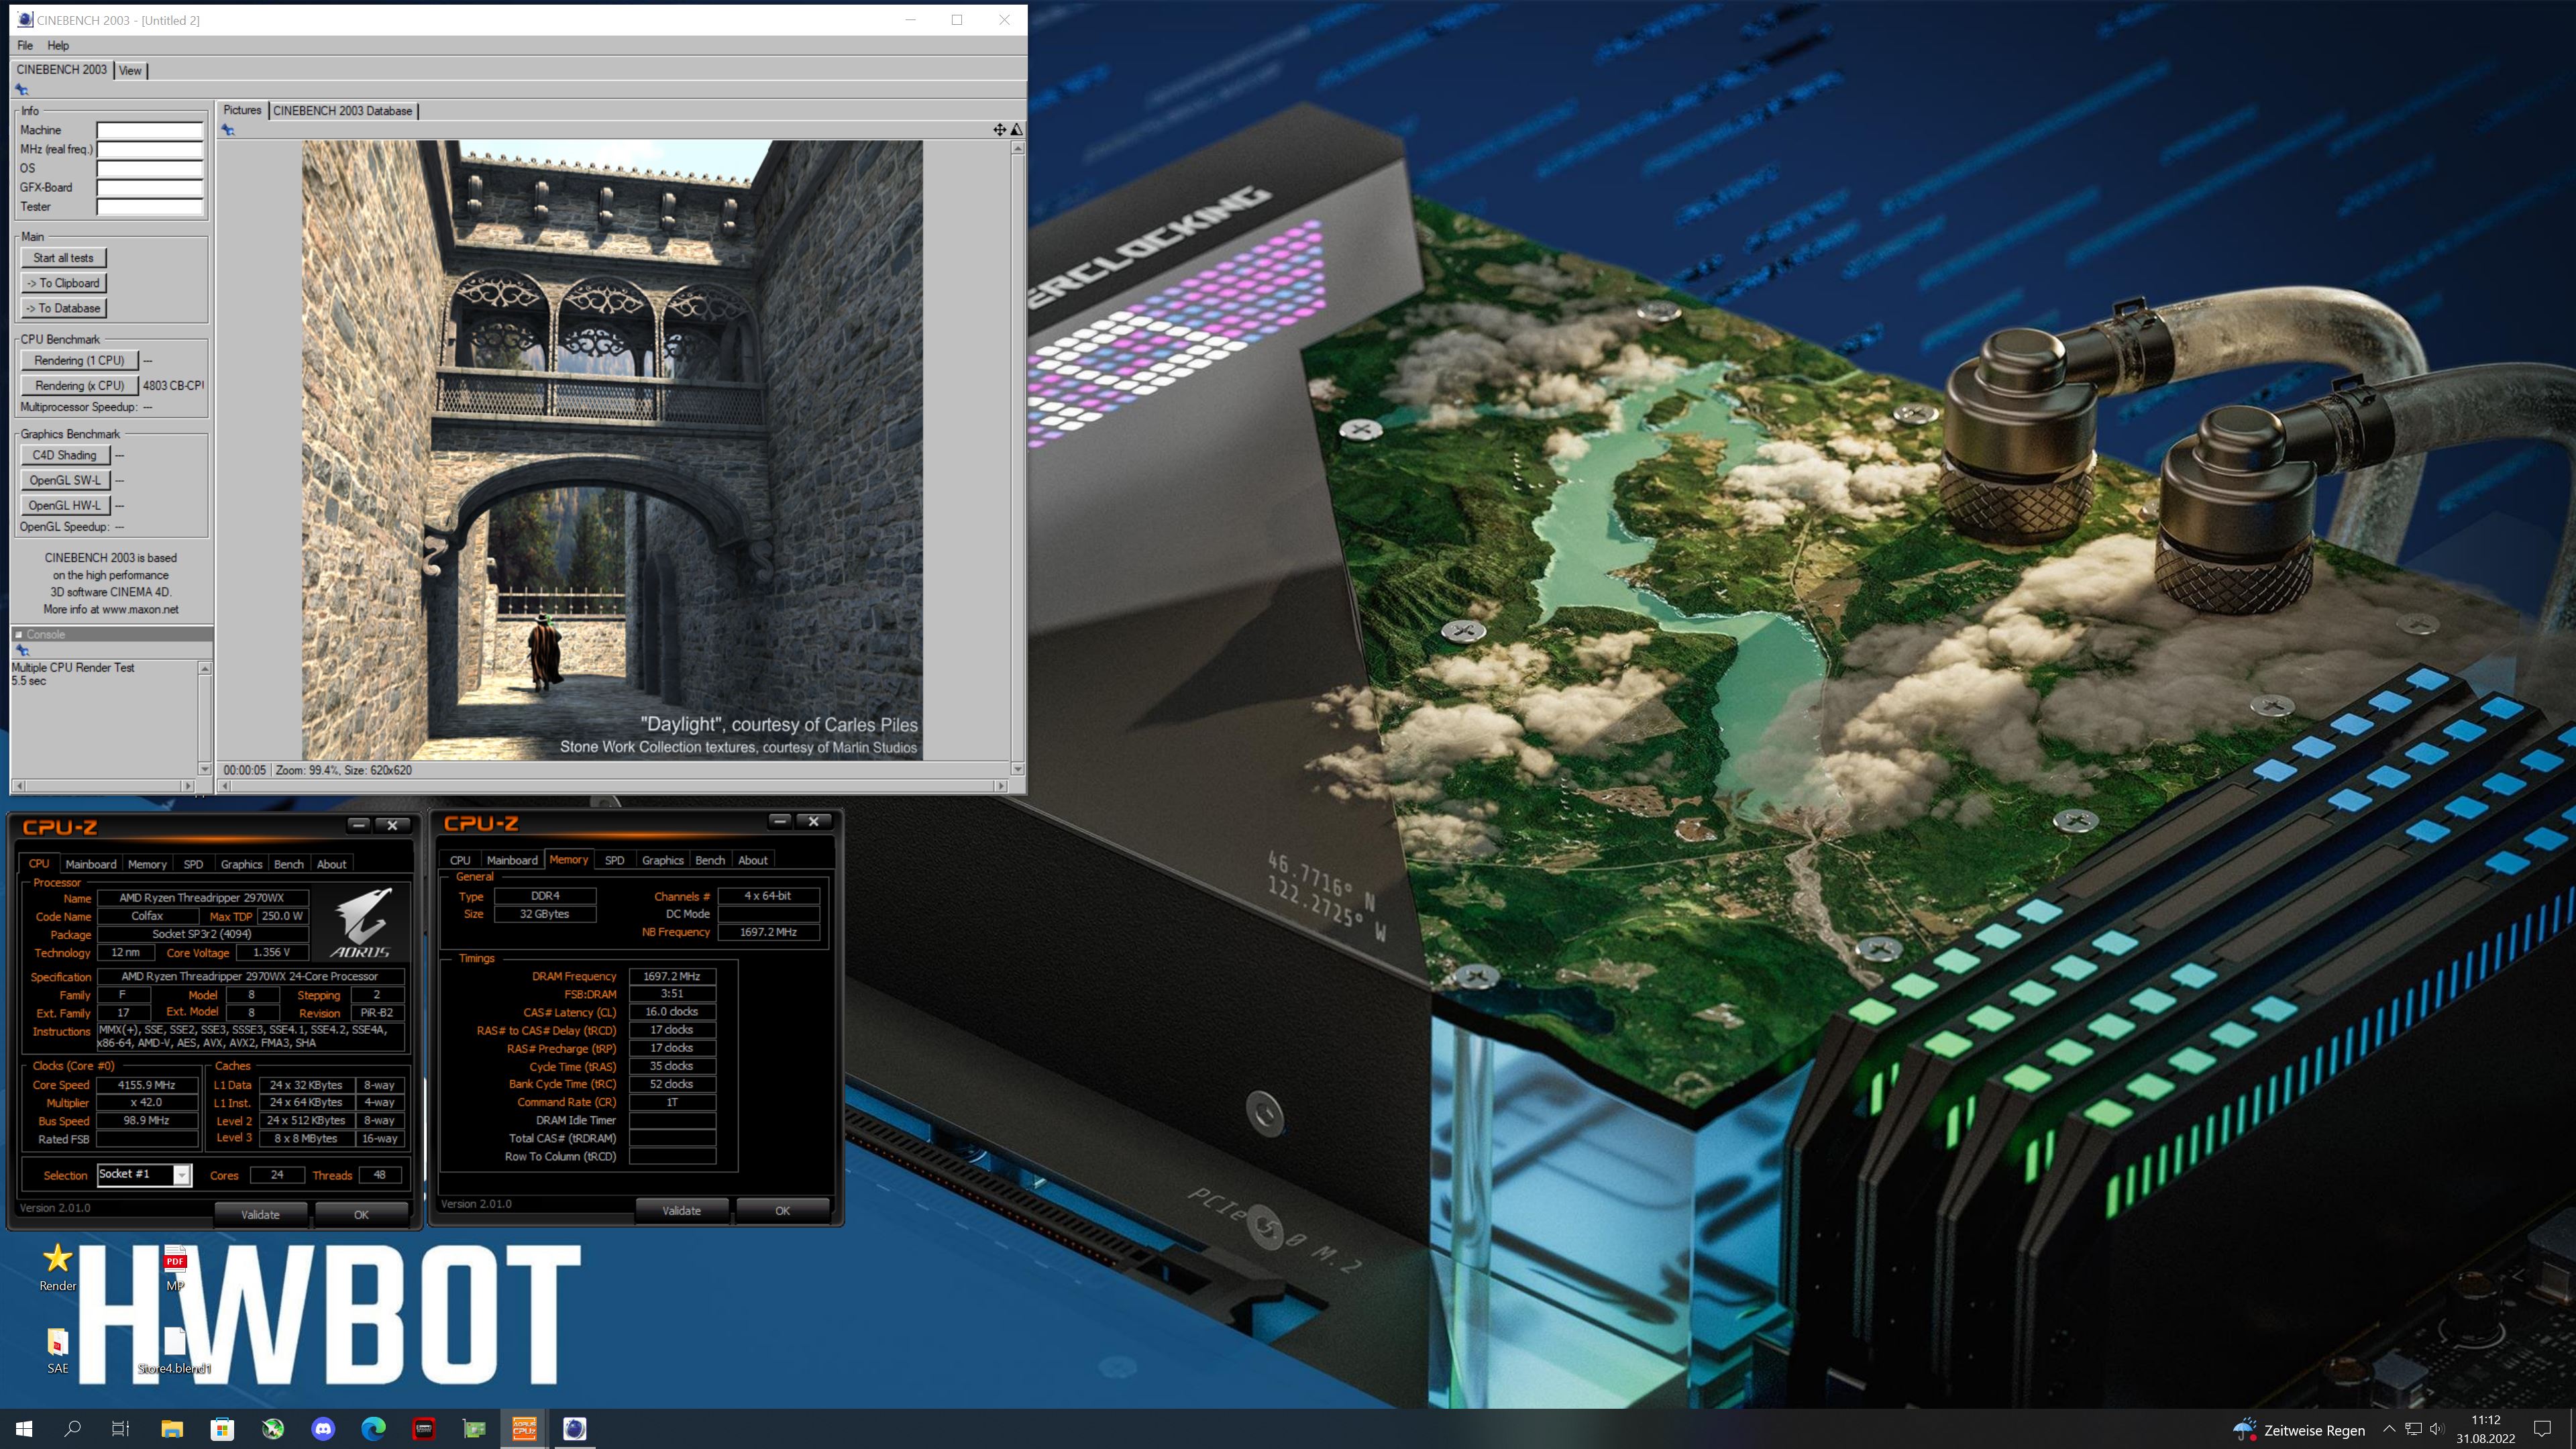The height and width of the screenshot is (1449, 2576).
Task: Click the pin icon under the Pictures tab
Action: tap(228, 130)
